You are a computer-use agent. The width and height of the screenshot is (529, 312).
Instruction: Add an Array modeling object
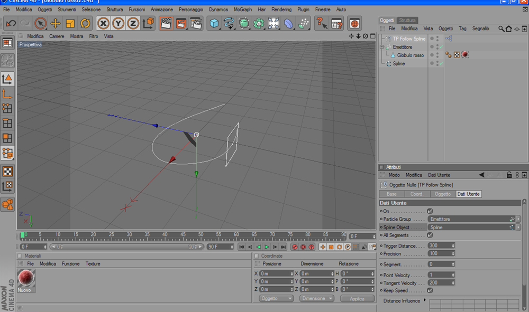259,23
